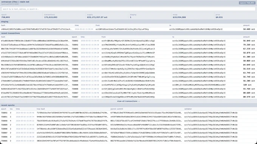Open sender address starting oct13LNj4
Screen dimensions: 257x144
pos(128,53)
